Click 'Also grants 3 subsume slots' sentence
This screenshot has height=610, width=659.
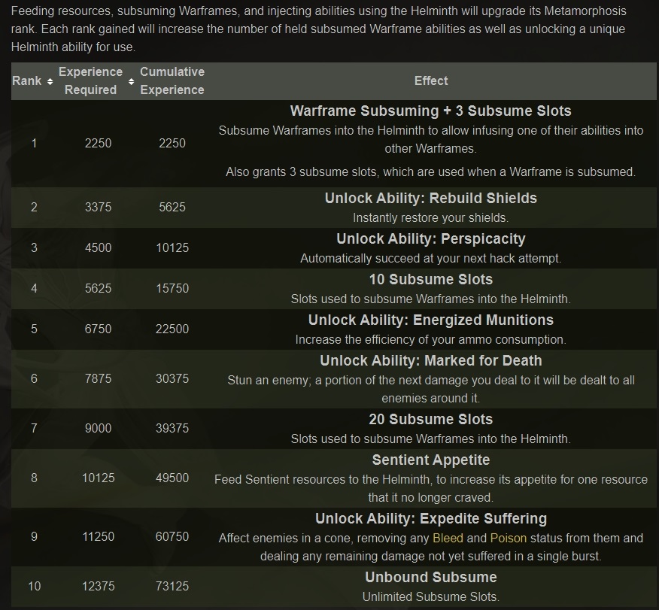[x=431, y=171]
